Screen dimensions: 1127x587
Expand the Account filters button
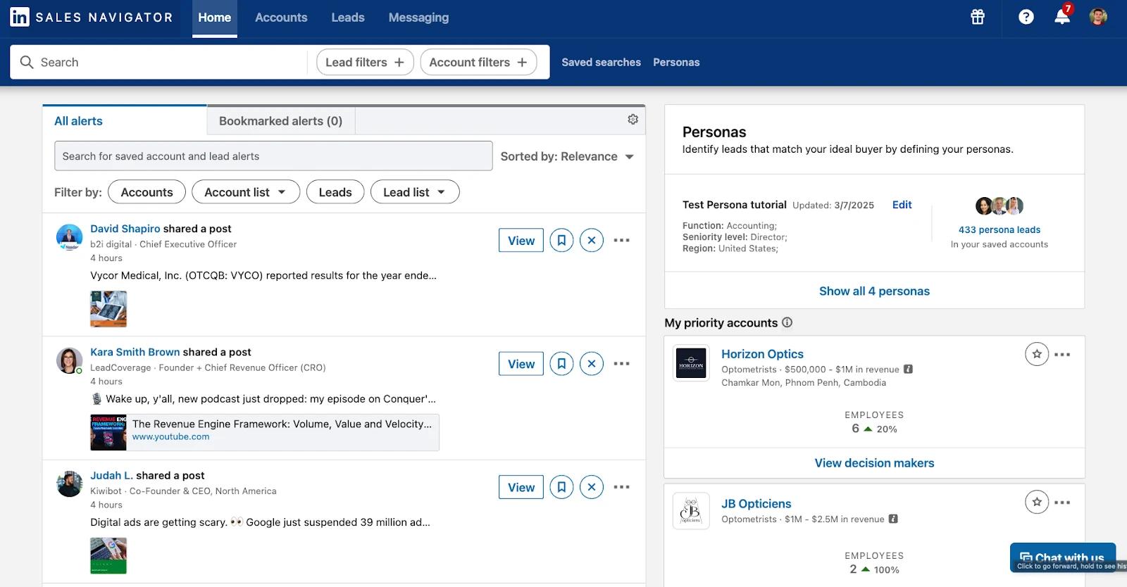point(478,62)
